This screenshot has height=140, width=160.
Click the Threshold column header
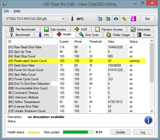97,42
